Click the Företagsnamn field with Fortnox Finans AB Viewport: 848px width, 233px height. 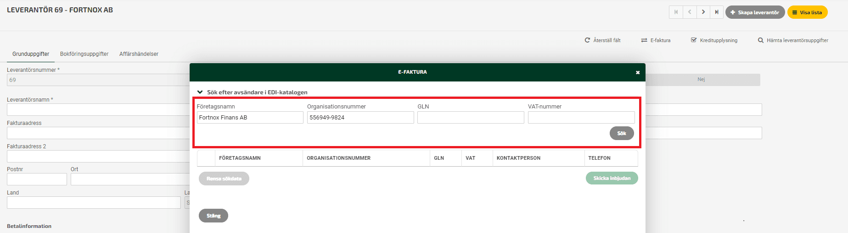250,118
